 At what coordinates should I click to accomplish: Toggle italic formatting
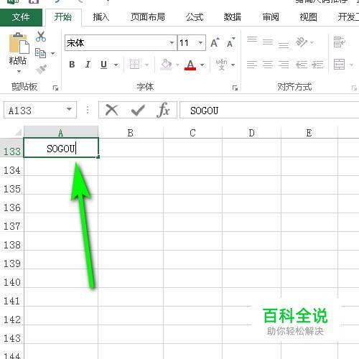[x=88, y=65]
